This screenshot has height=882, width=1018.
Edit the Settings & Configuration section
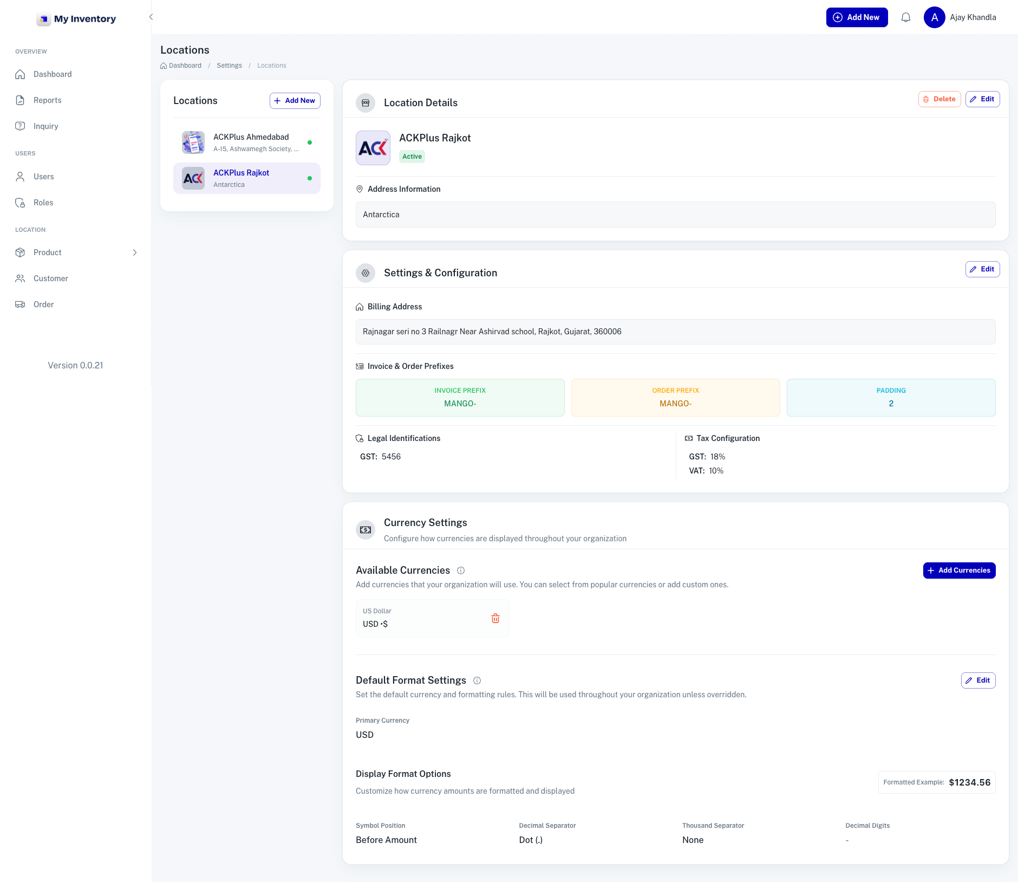982,269
